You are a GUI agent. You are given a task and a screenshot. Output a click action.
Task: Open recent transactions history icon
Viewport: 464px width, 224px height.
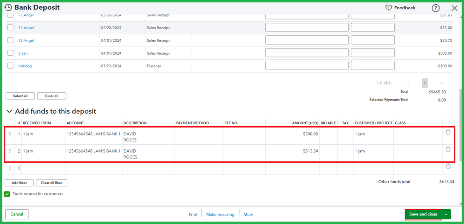(8, 7)
